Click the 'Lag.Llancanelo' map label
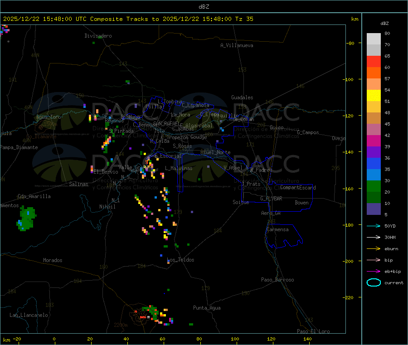 (29, 315)
